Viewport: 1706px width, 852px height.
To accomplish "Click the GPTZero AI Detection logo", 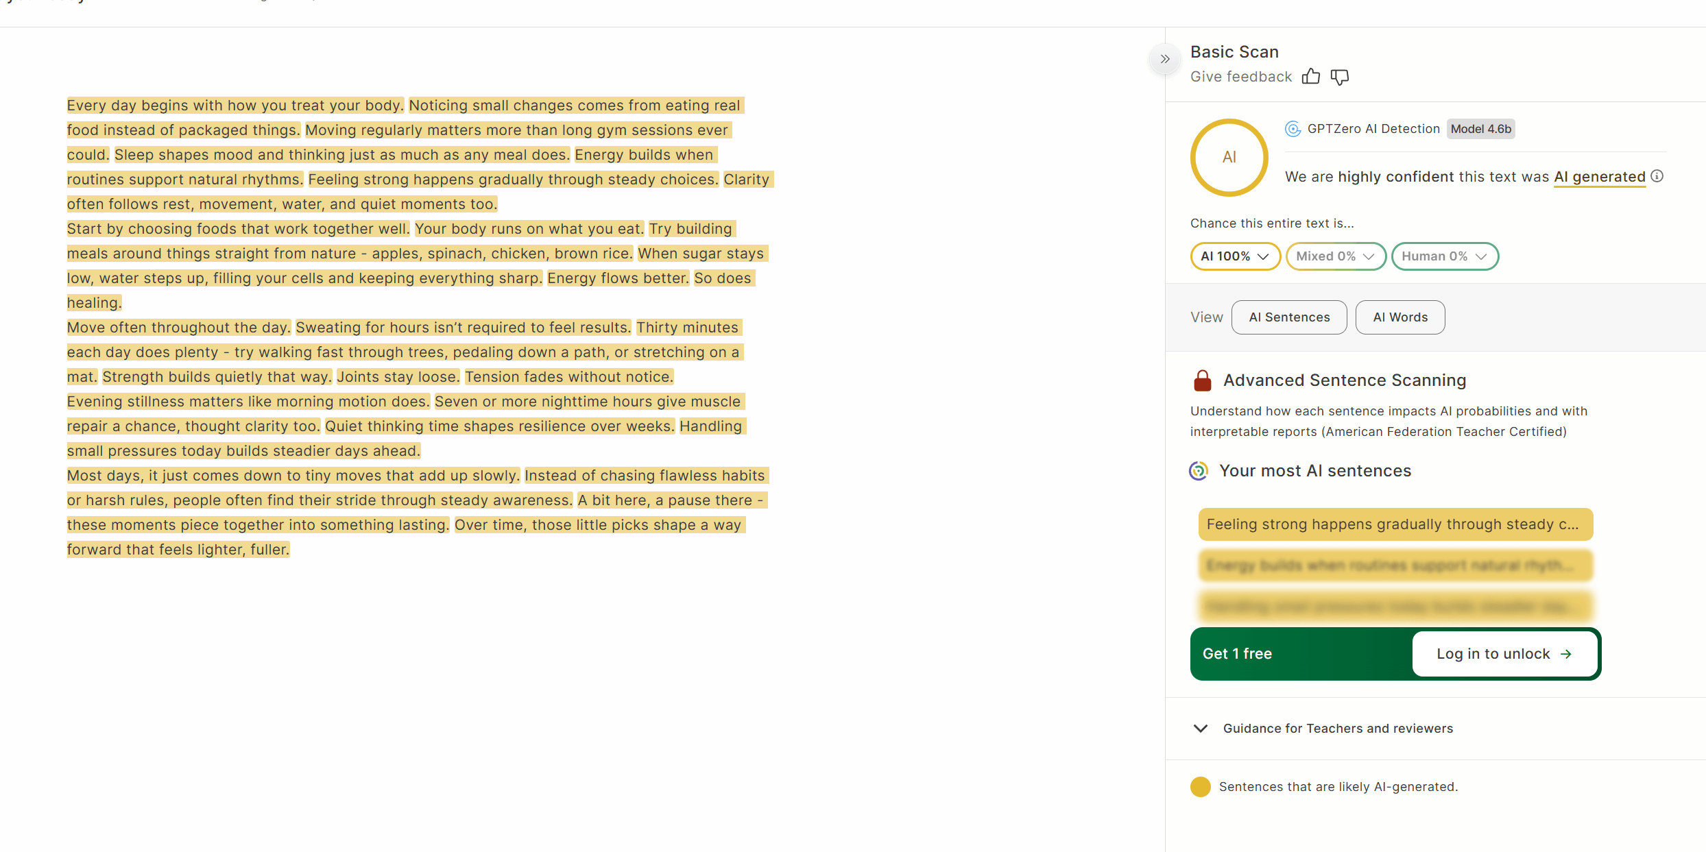I will pos(1293,129).
